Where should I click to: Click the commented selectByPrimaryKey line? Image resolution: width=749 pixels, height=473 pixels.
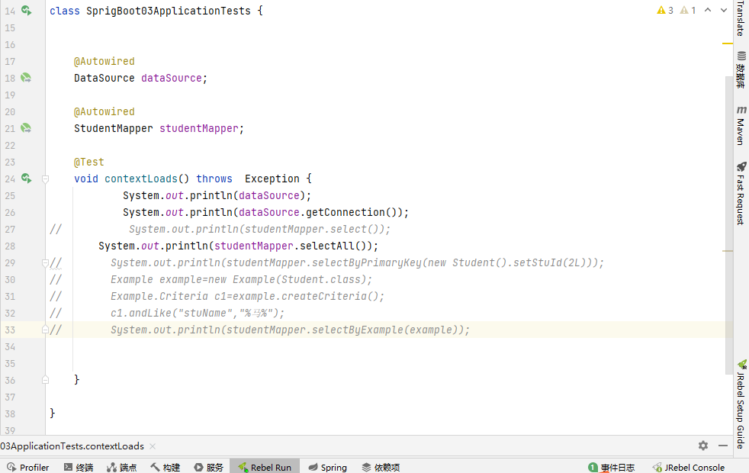tap(357, 262)
